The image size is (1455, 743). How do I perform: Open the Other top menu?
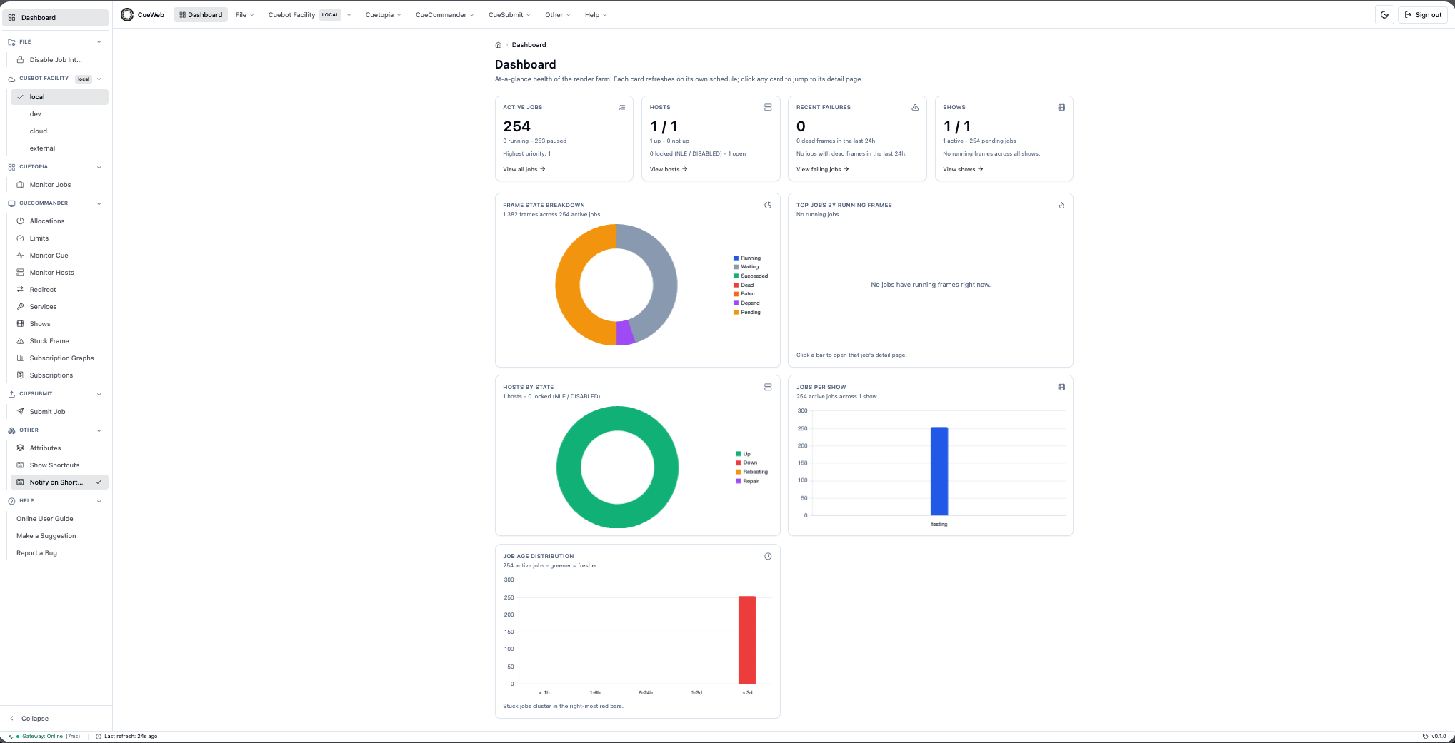click(x=557, y=14)
